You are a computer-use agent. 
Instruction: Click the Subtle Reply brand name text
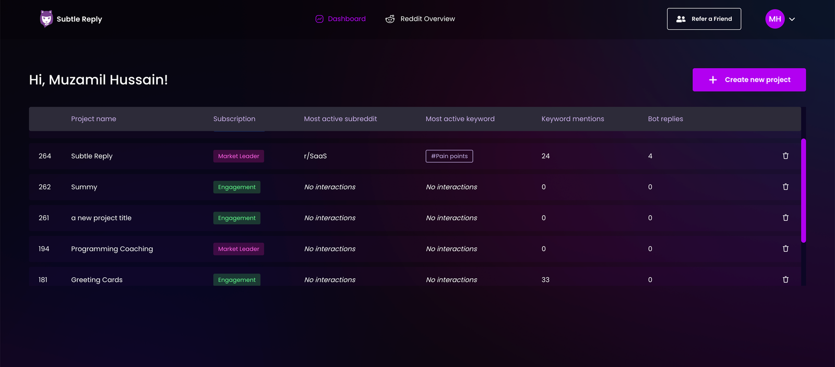(x=79, y=19)
